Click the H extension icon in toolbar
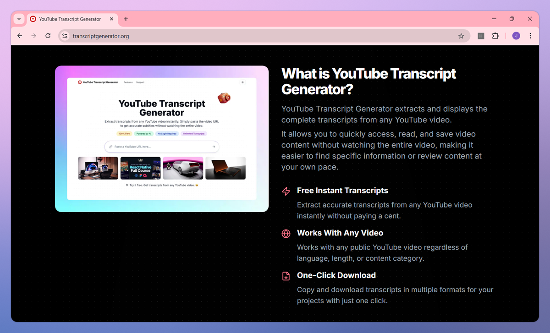The height and width of the screenshot is (333, 550). tap(480, 36)
